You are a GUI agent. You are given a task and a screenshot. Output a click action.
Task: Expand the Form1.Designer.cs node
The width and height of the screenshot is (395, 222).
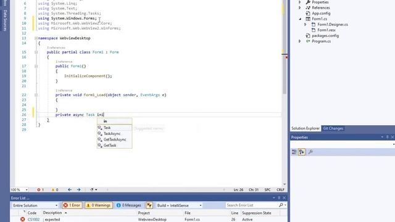point(306,25)
